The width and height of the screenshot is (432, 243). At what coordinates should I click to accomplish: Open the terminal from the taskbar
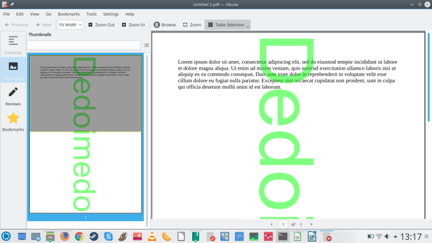pos(283,237)
